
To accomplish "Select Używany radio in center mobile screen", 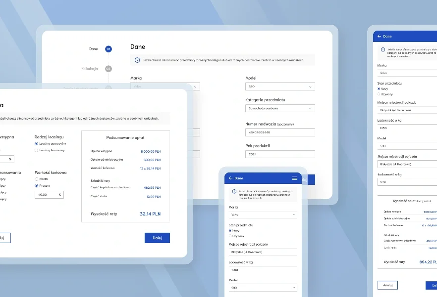I will pyautogui.click(x=230, y=236).
